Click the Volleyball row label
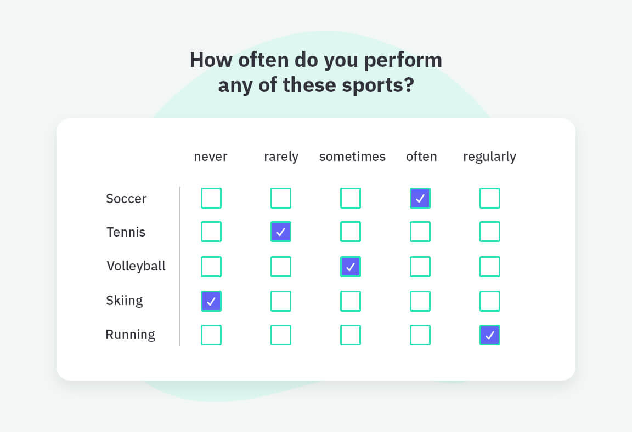The image size is (632, 432). click(136, 266)
